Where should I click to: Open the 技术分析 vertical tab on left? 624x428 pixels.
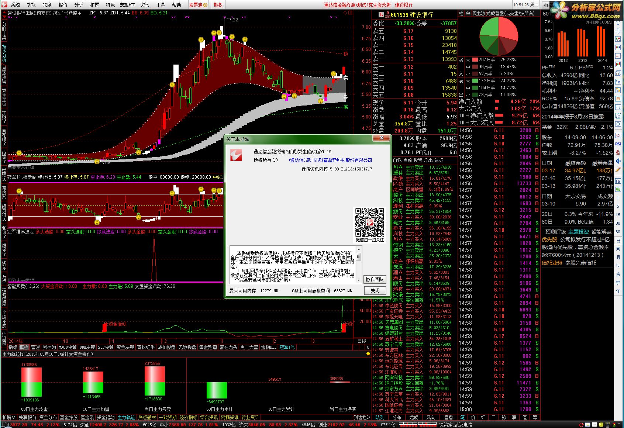(x=4, y=53)
